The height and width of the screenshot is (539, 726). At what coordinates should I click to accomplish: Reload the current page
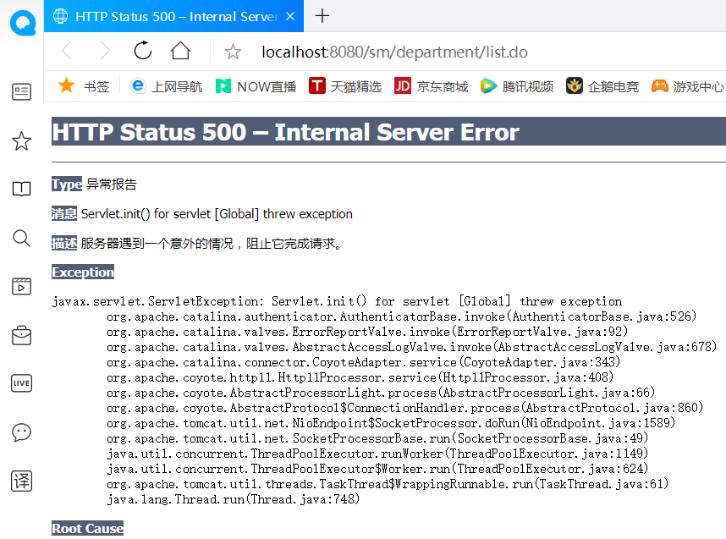click(143, 51)
